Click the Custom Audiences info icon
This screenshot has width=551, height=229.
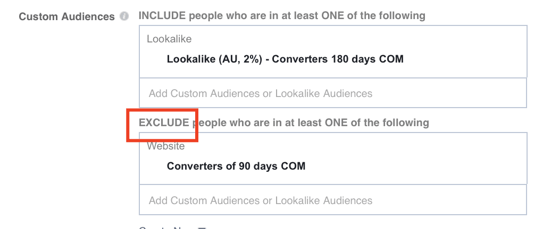click(124, 16)
